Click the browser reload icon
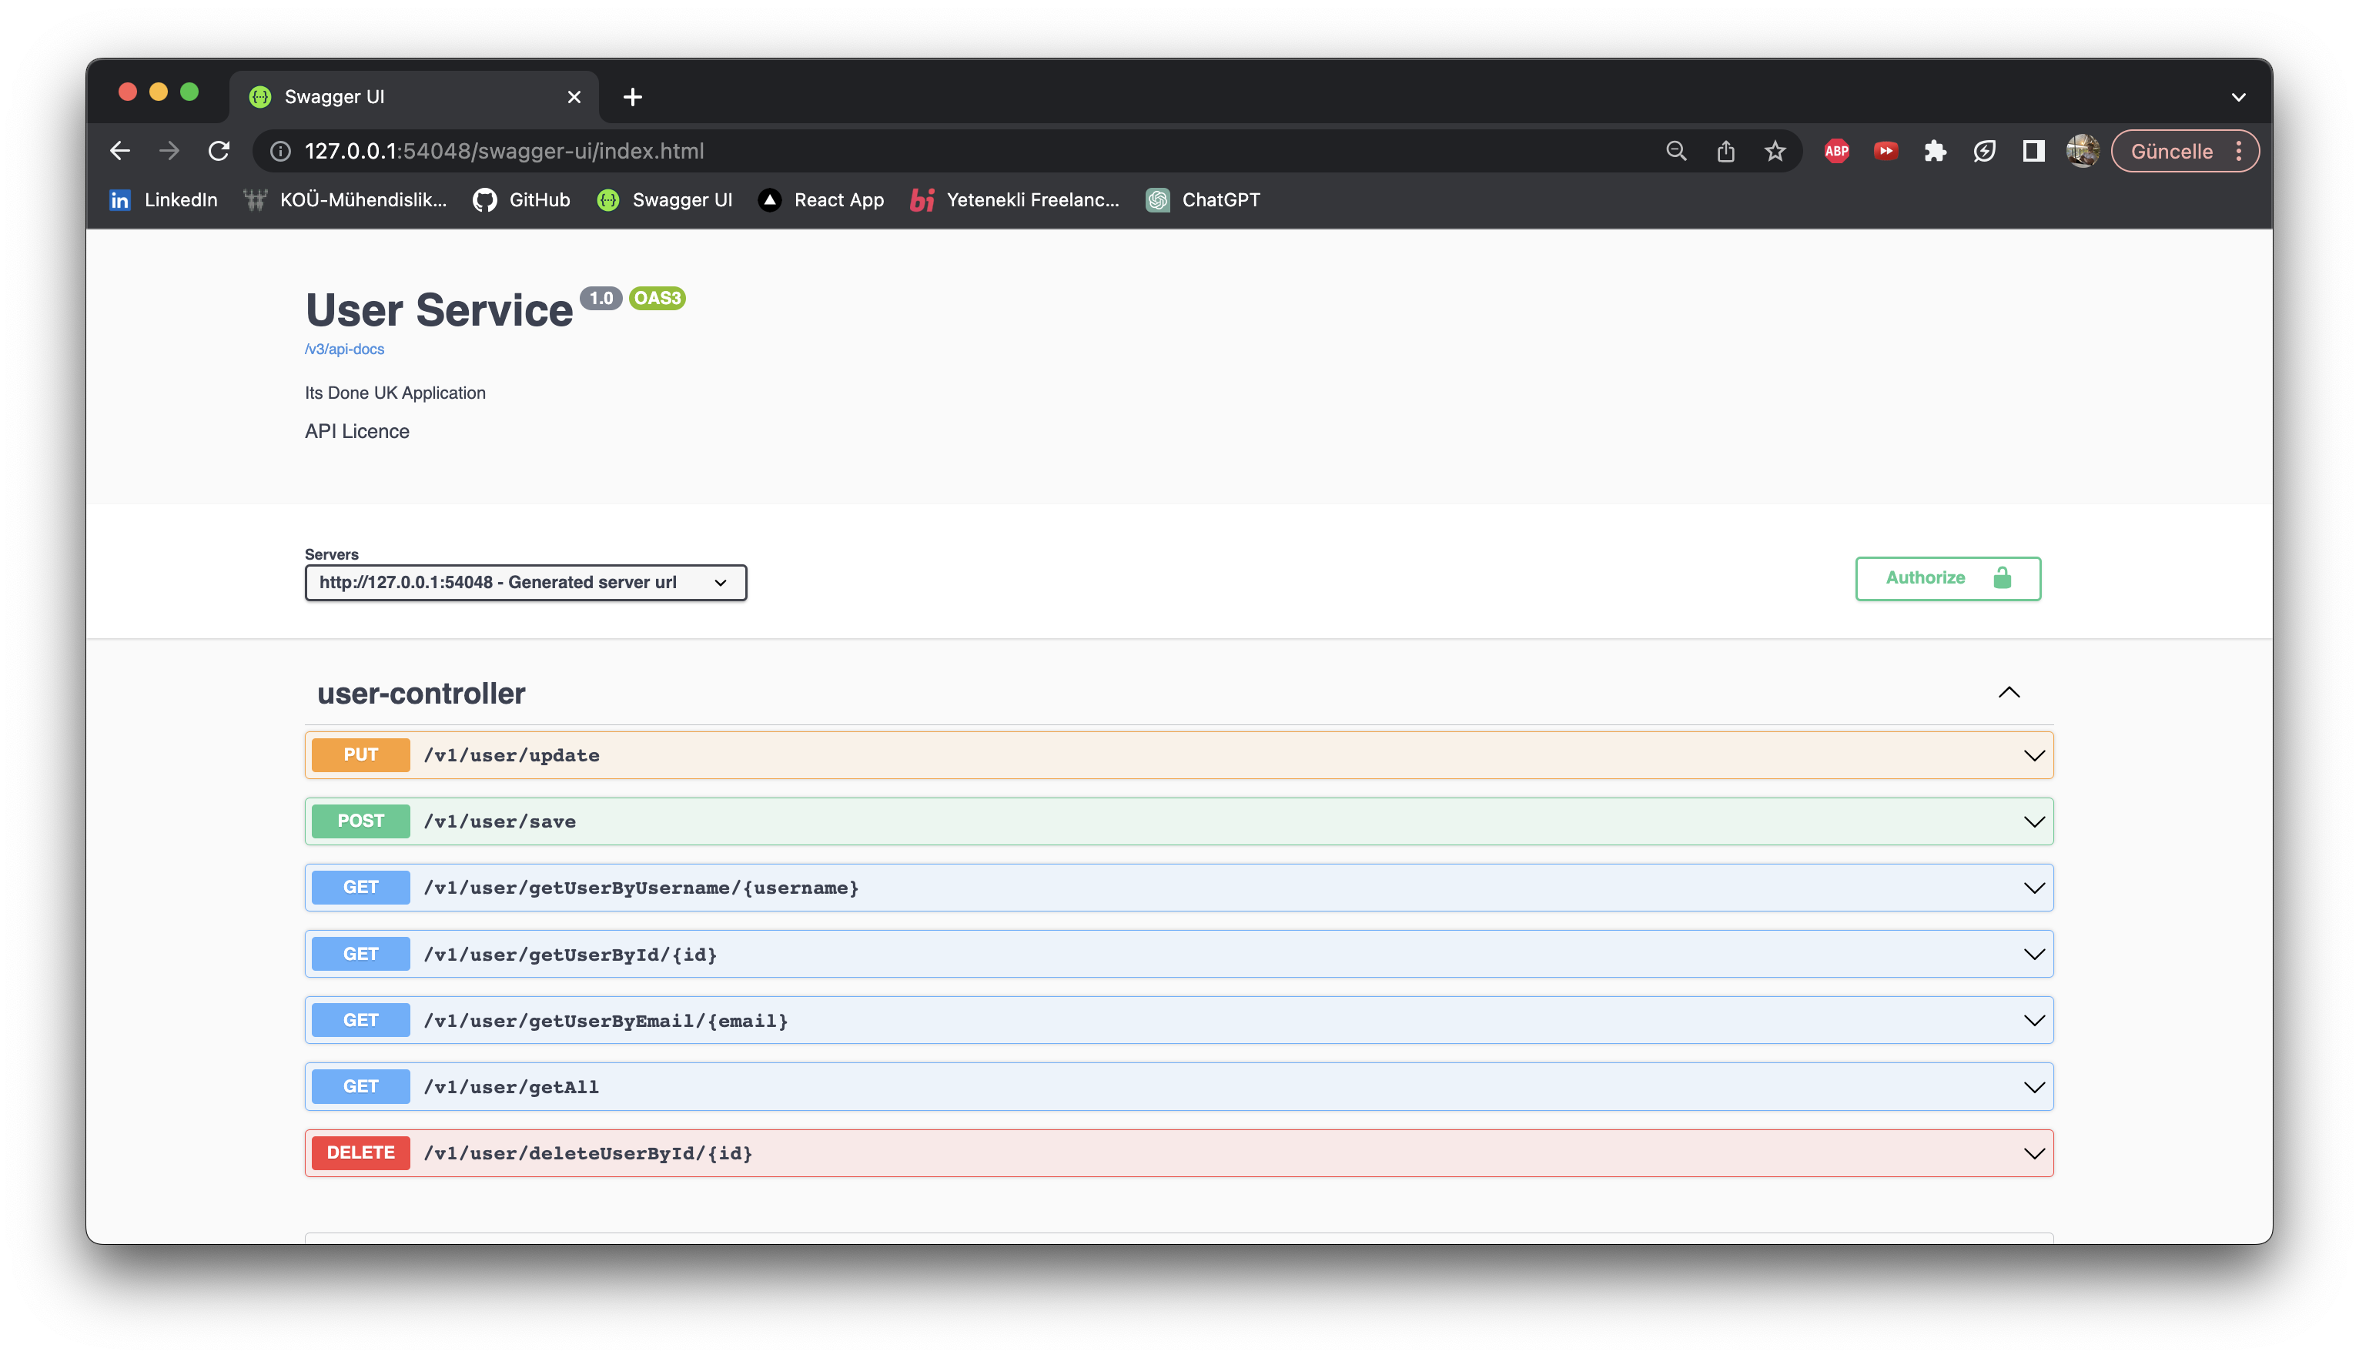The image size is (2359, 1358). 219,151
